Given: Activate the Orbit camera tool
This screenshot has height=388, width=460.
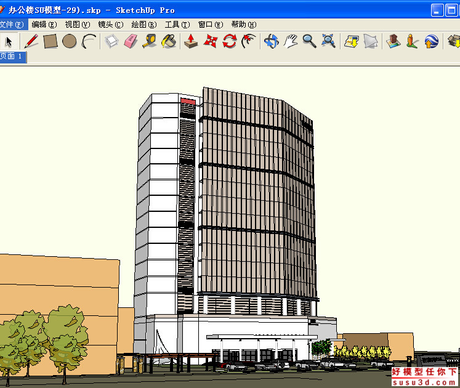Looking at the screenshot, I should tap(272, 41).
